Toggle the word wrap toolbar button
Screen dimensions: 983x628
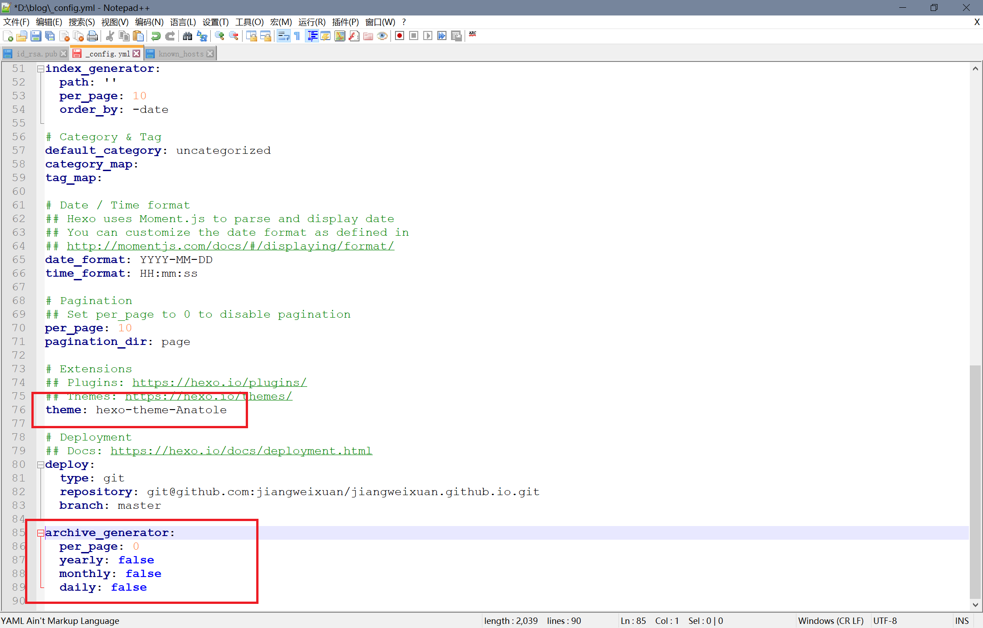[283, 36]
